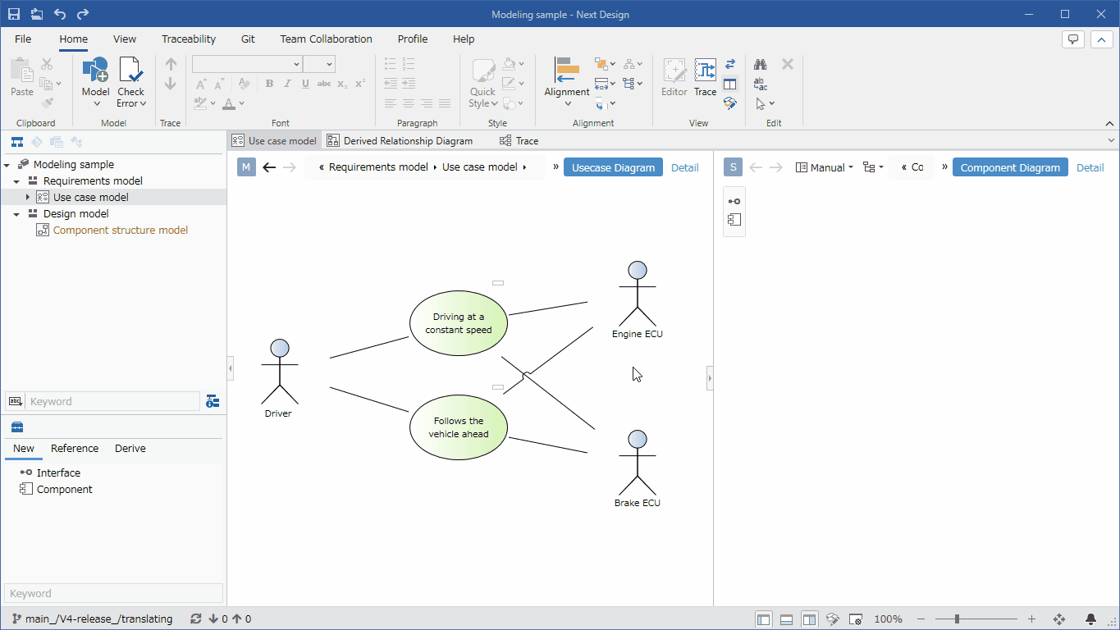Toggle the sub editor split view icon

tap(730, 84)
